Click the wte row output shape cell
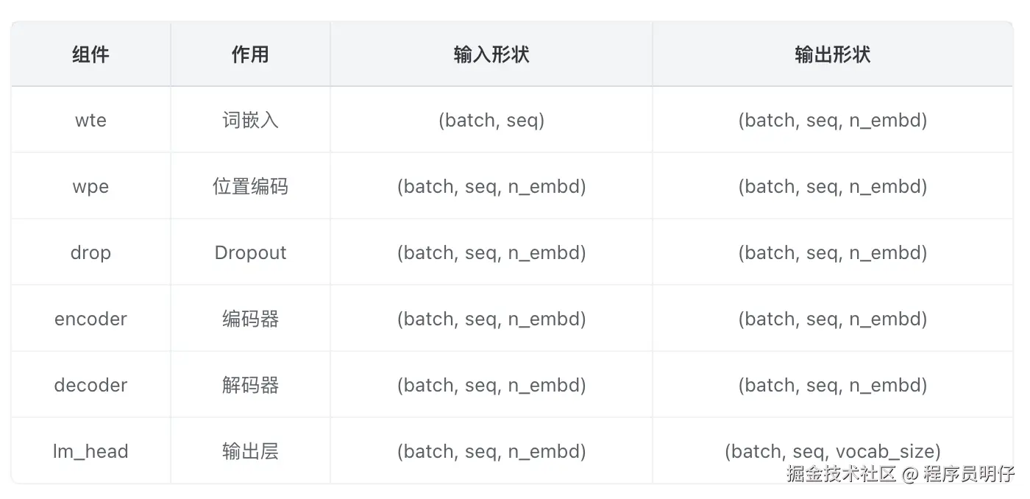Image resolution: width=1030 pixels, height=499 pixels. click(x=832, y=120)
